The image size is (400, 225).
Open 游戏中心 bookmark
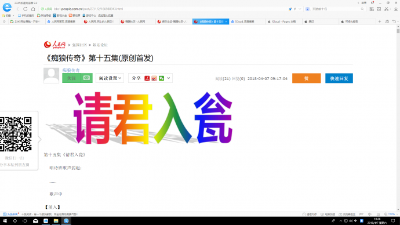89,16
